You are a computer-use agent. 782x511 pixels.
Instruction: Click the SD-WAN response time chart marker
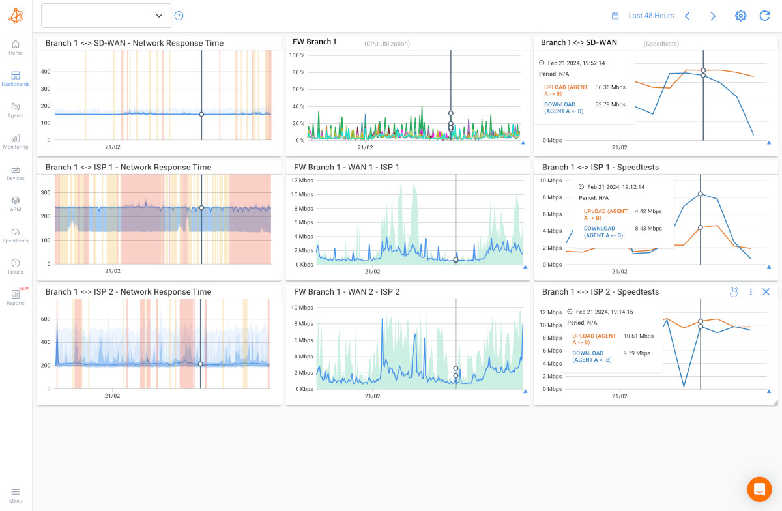coord(201,114)
